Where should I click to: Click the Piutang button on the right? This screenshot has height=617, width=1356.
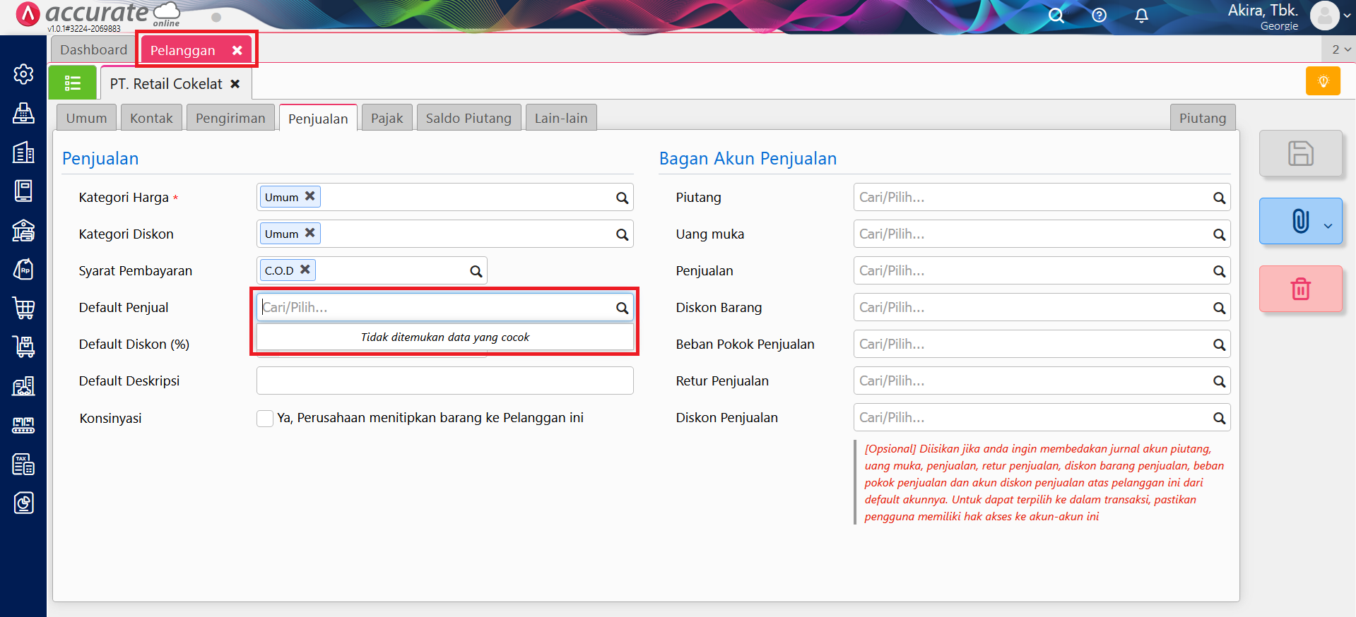coord(1202,118)
